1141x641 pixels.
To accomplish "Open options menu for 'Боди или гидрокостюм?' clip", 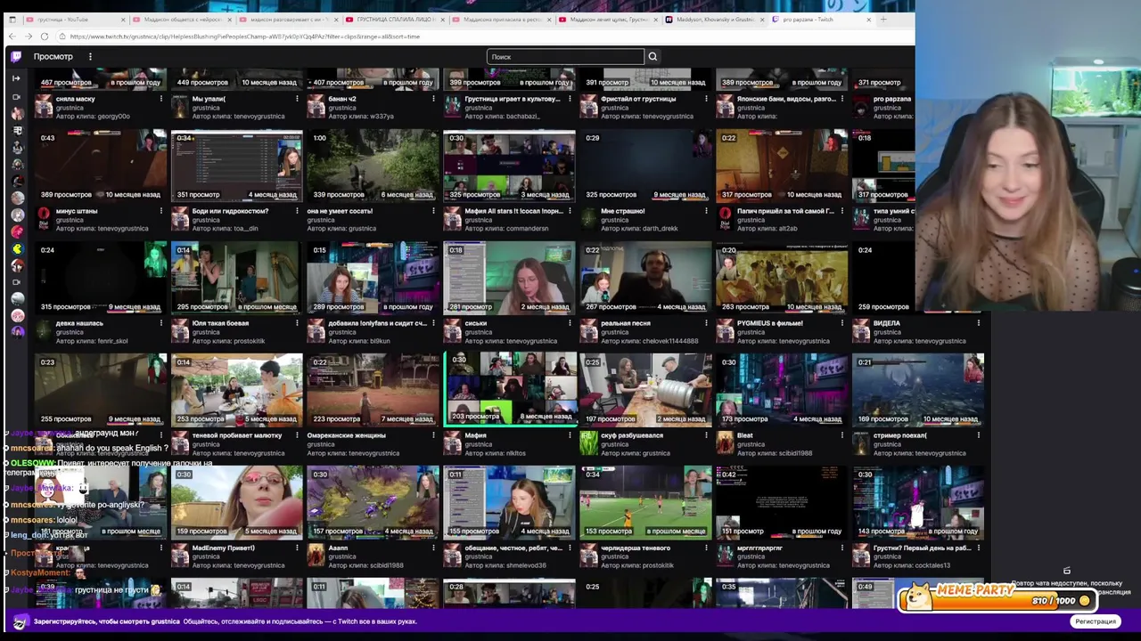I will click(x=297, y=211).
